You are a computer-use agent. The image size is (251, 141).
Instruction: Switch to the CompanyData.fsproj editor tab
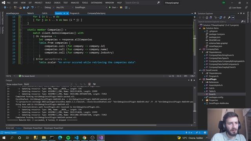tap(96, 13)
